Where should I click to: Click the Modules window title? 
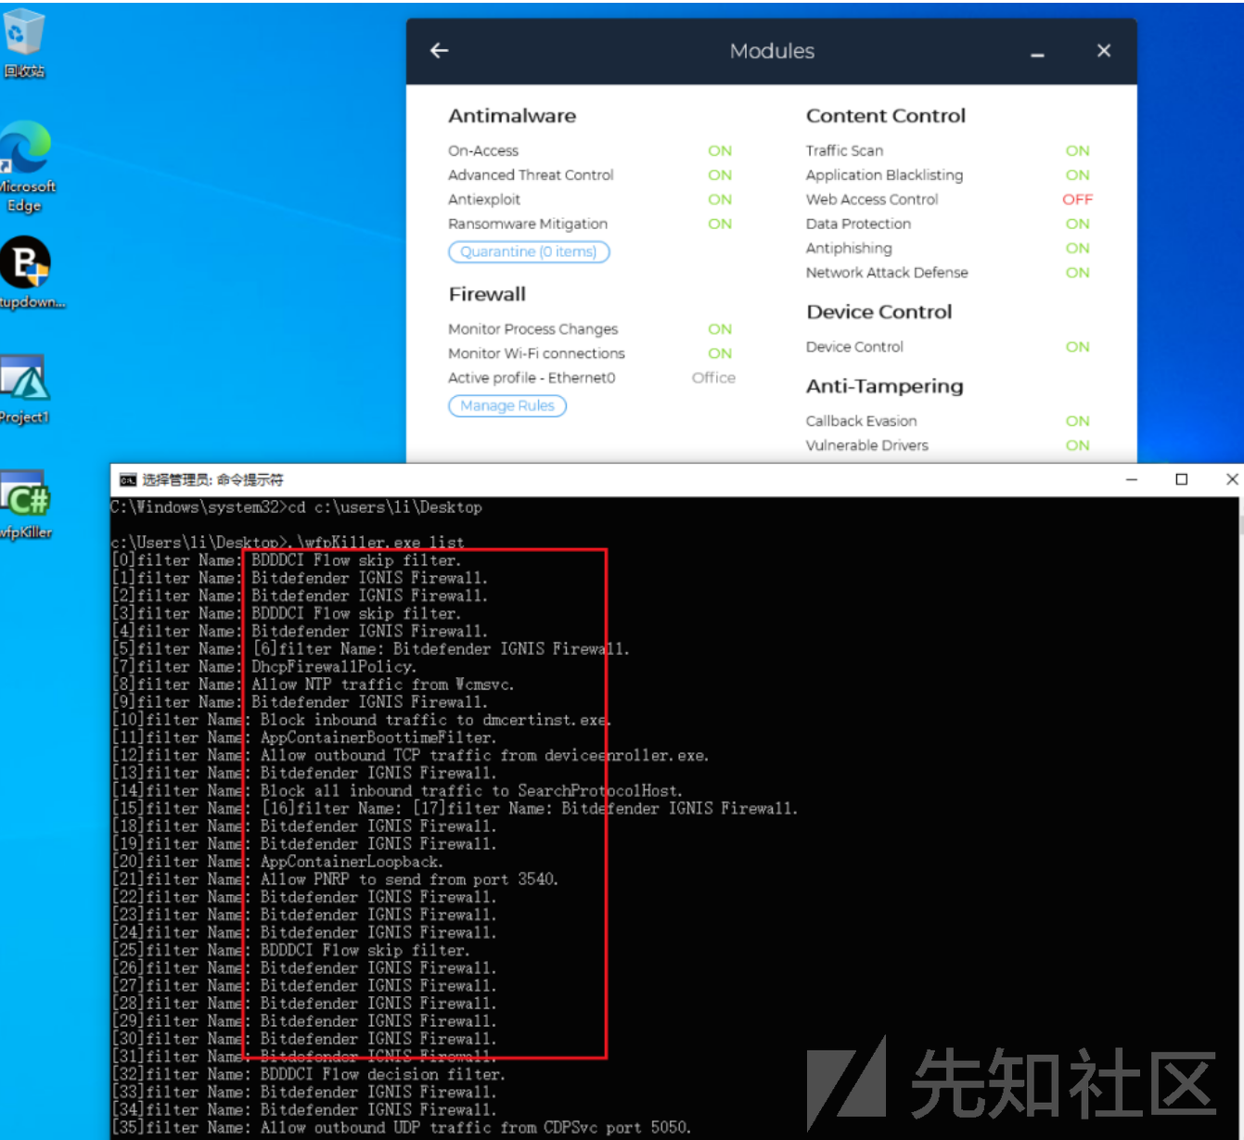pos(772,51)
